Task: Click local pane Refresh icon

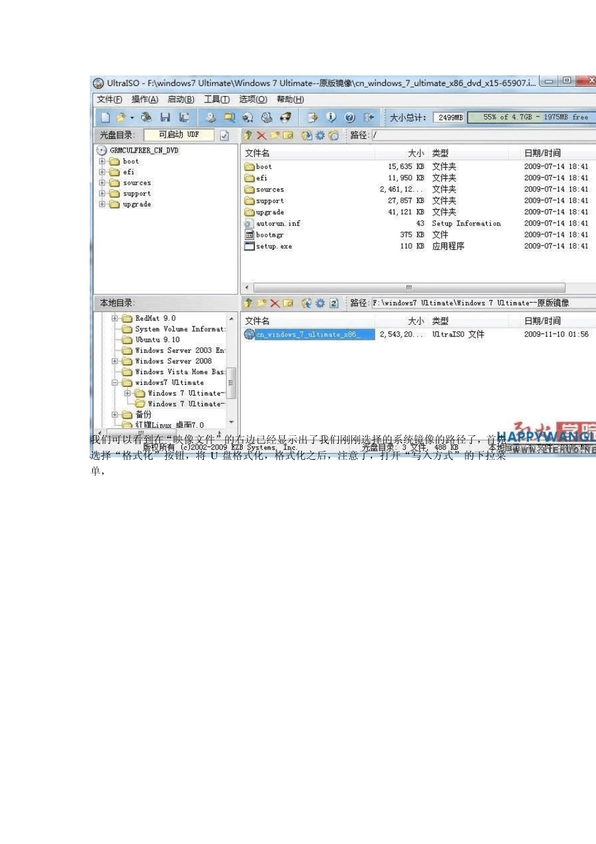Action: tap(334, 303)
